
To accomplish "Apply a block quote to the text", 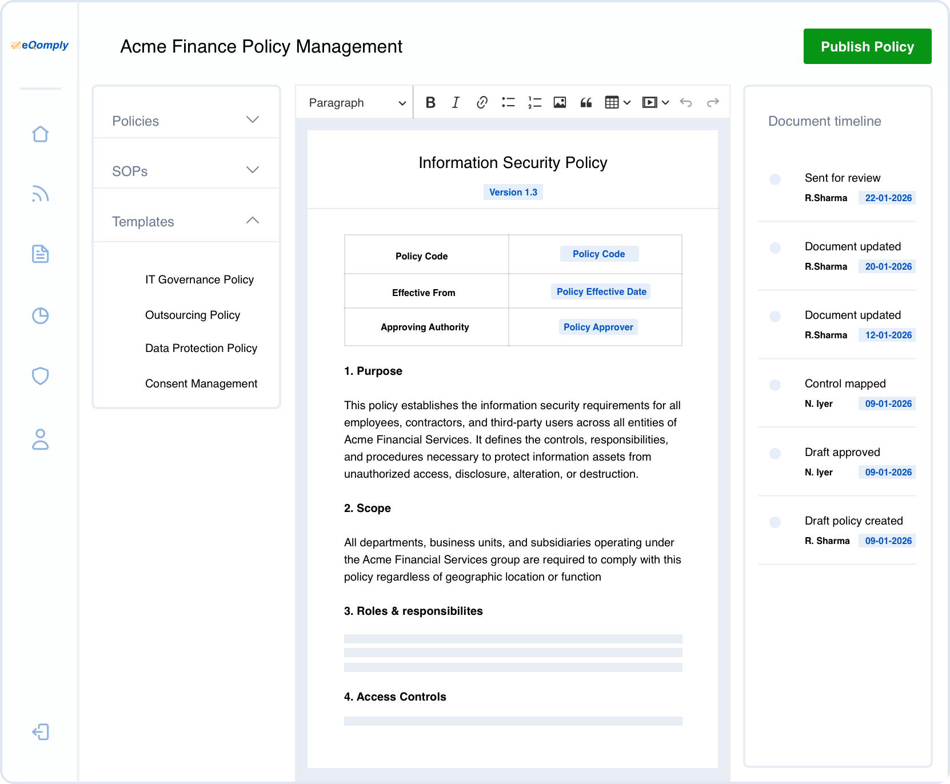I will tap(586, 102).
